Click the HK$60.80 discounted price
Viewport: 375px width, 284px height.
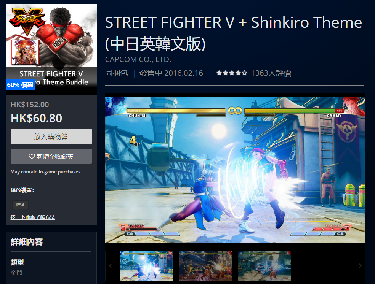36,118
